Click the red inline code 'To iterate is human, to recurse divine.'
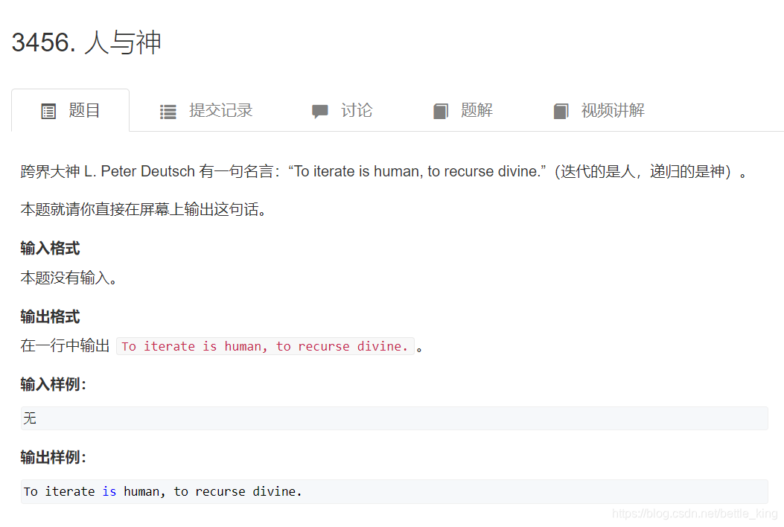784x527 pixels. [265, 346]
